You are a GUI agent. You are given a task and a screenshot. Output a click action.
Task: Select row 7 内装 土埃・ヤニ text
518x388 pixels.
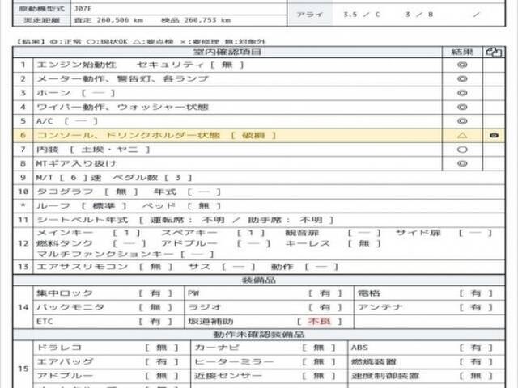tap(93, 150)
